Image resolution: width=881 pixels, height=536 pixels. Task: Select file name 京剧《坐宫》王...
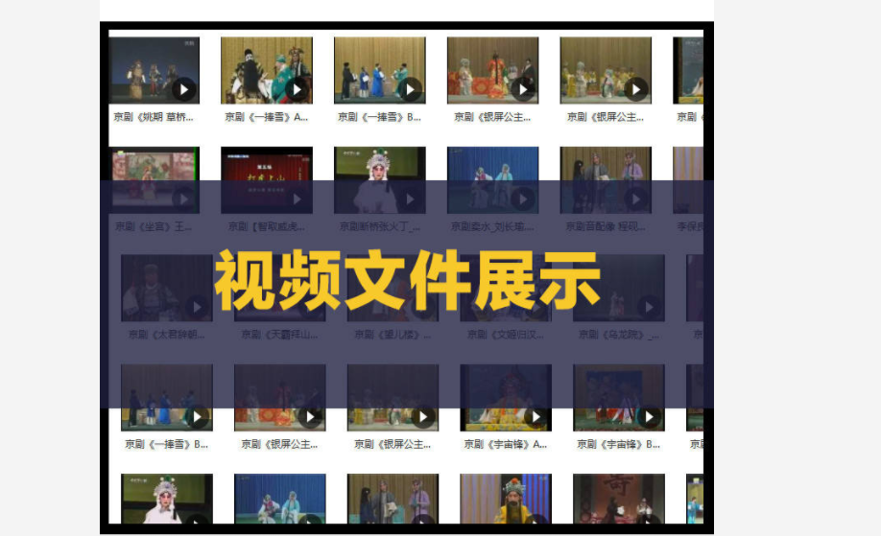click(154, 226)
